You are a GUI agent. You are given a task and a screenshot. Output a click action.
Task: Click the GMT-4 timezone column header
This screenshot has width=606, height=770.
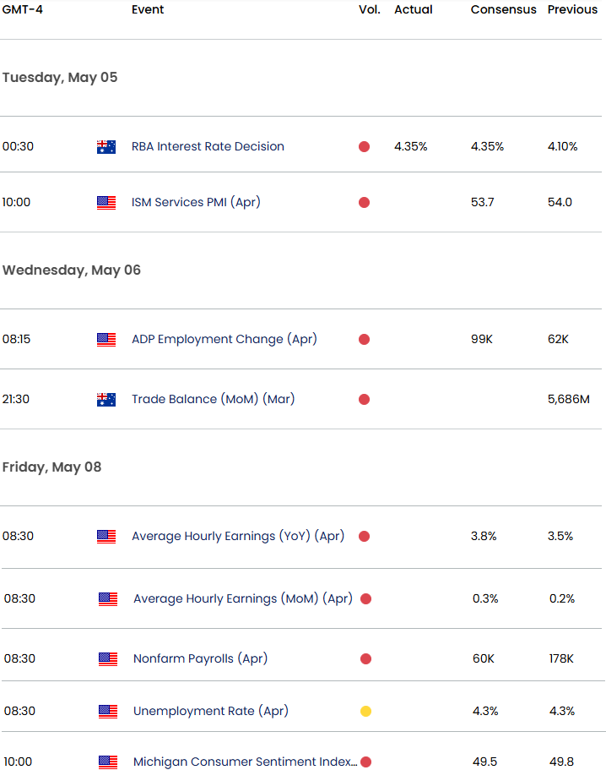coord(23,9)
